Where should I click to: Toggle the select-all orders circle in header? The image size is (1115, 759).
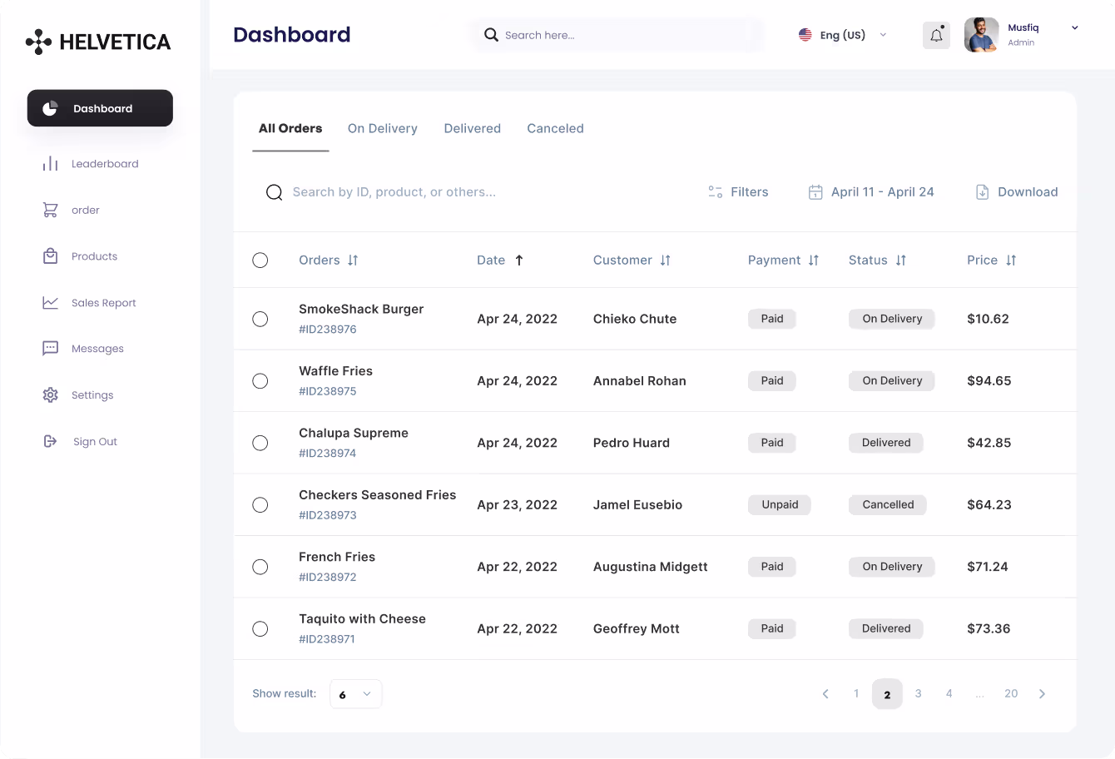(x=260, y=260)
